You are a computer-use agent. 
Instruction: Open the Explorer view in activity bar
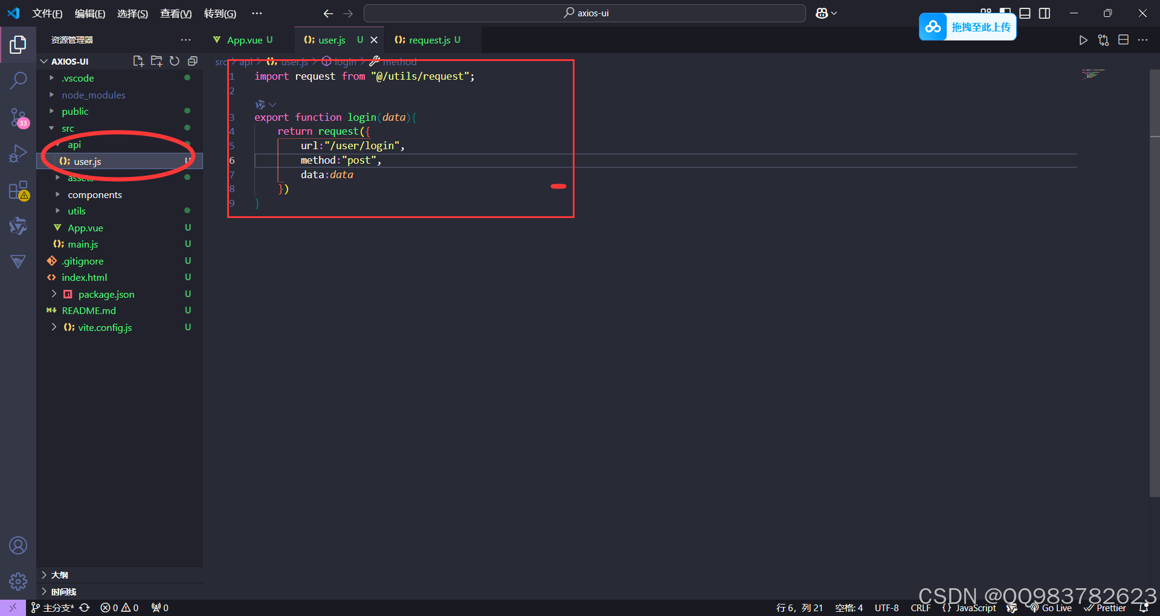(x=18, y=45)
